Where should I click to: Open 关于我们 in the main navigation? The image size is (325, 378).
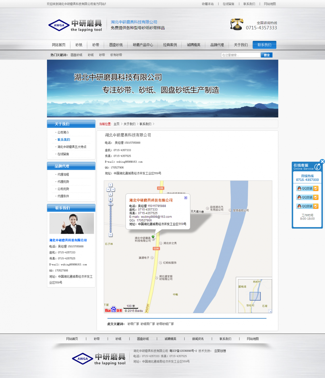tap(241, 45)
